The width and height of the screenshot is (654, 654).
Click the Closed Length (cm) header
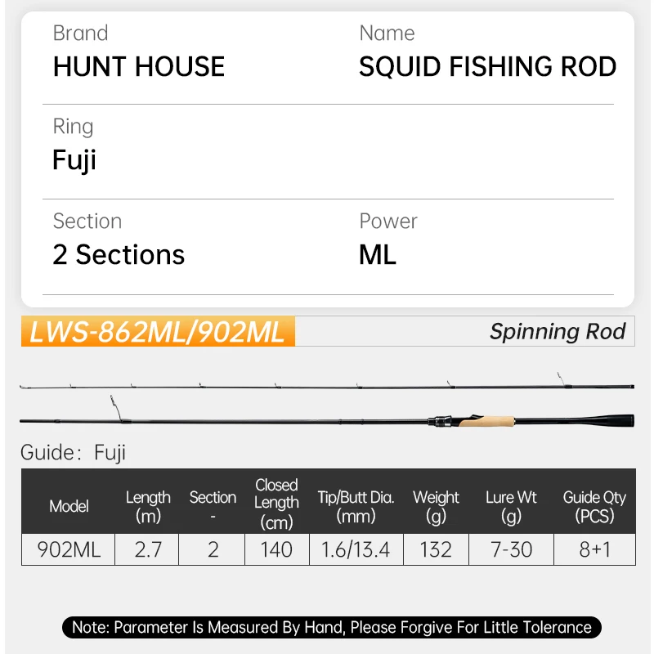click(276, 504)
